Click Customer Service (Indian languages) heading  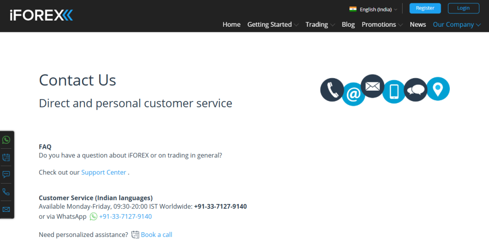click(96, 198)
